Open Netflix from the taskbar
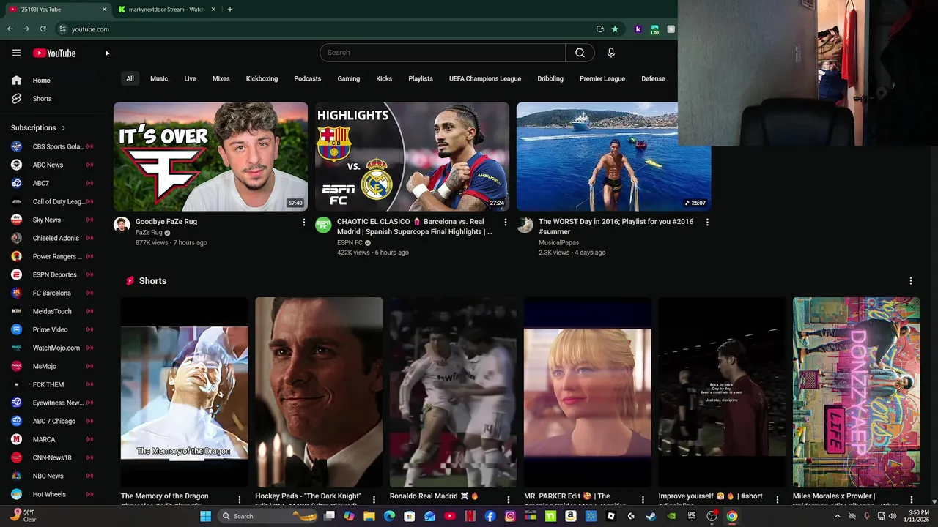 (x=470, y=516)
